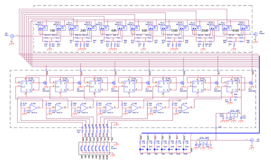Screen dimensions: 271x166
Task: Click the RL9 RELAY2 component
Action: coord(43,28)
